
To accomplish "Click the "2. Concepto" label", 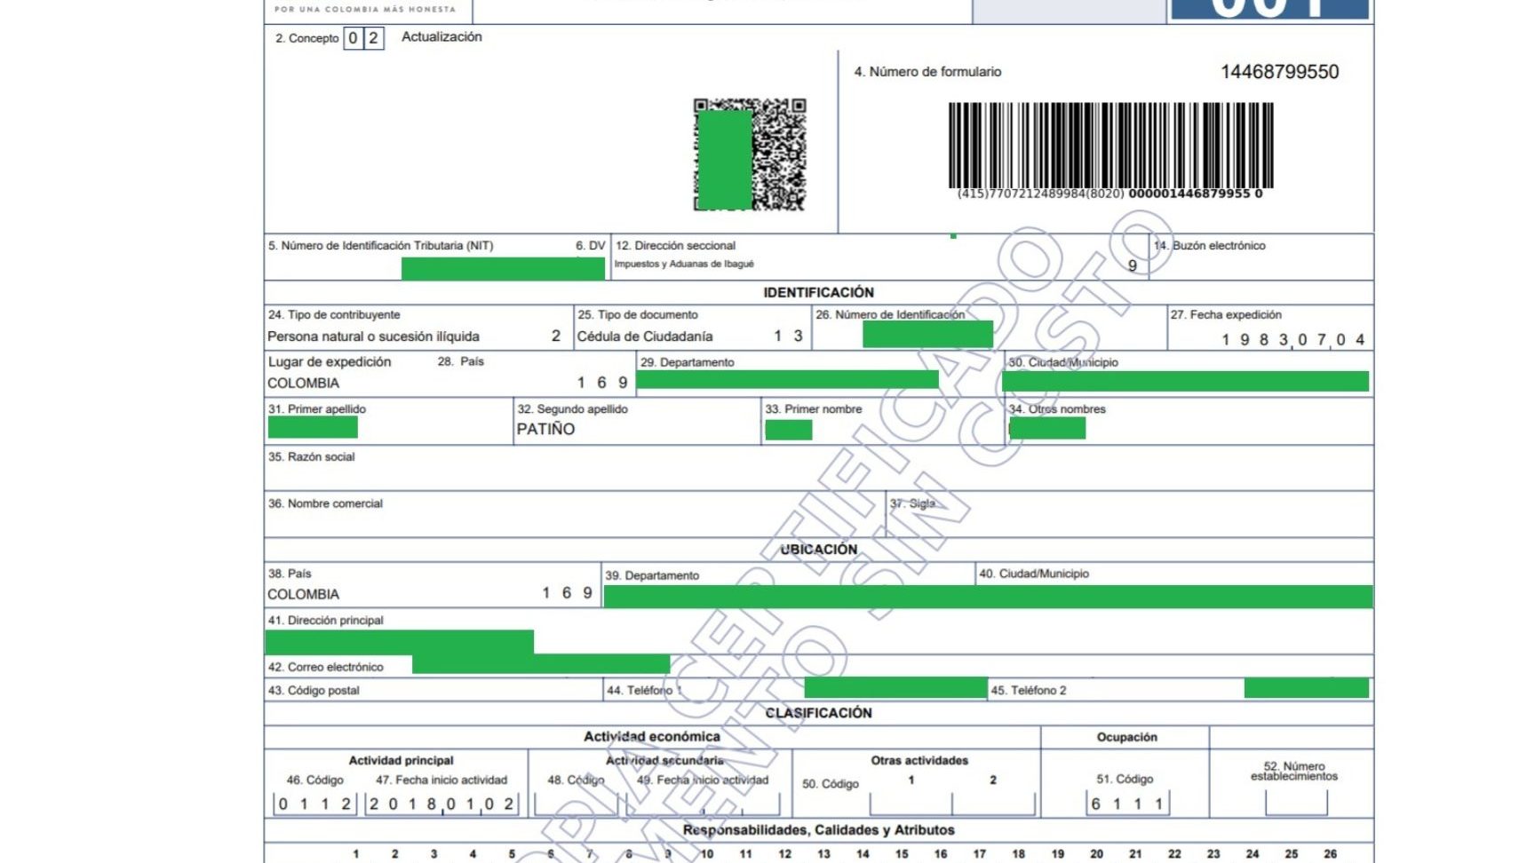I will (306, 38).
